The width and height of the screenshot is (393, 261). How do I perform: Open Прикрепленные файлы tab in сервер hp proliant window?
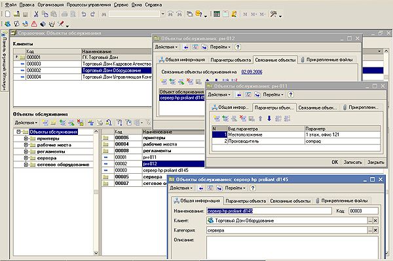coord(342,201)
